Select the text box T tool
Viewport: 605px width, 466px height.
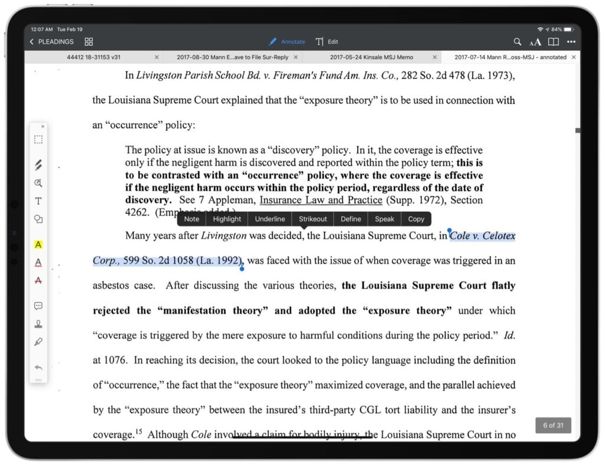pyautogui.click(x=38, y=200)
